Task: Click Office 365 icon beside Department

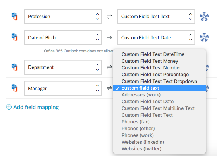Action: (x=15, y=67)
